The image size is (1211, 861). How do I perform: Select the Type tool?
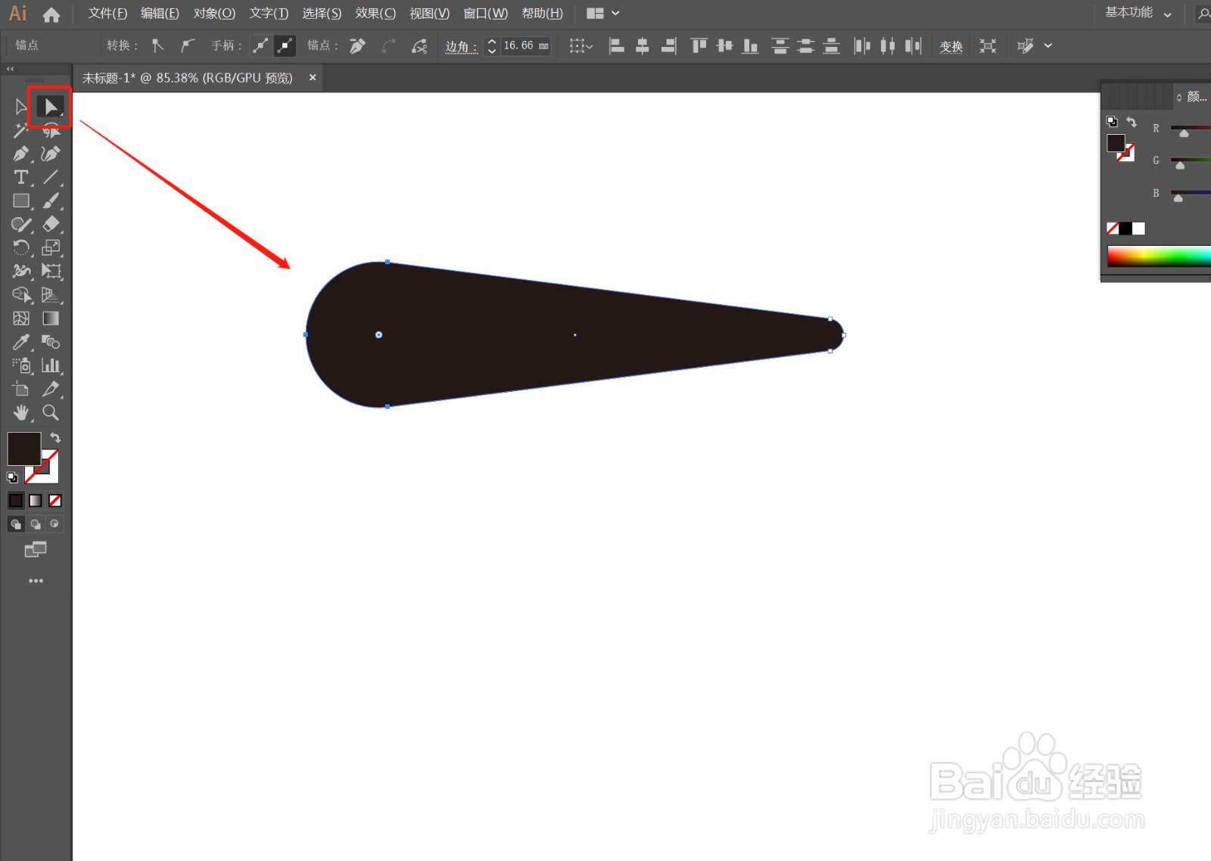tap(20, 178)
